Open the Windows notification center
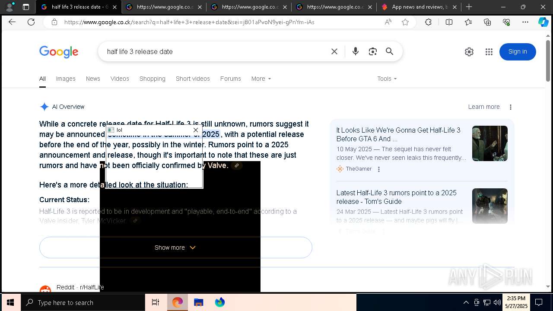 coord(539,302)
